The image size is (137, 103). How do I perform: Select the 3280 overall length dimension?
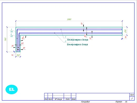(69, 19)
